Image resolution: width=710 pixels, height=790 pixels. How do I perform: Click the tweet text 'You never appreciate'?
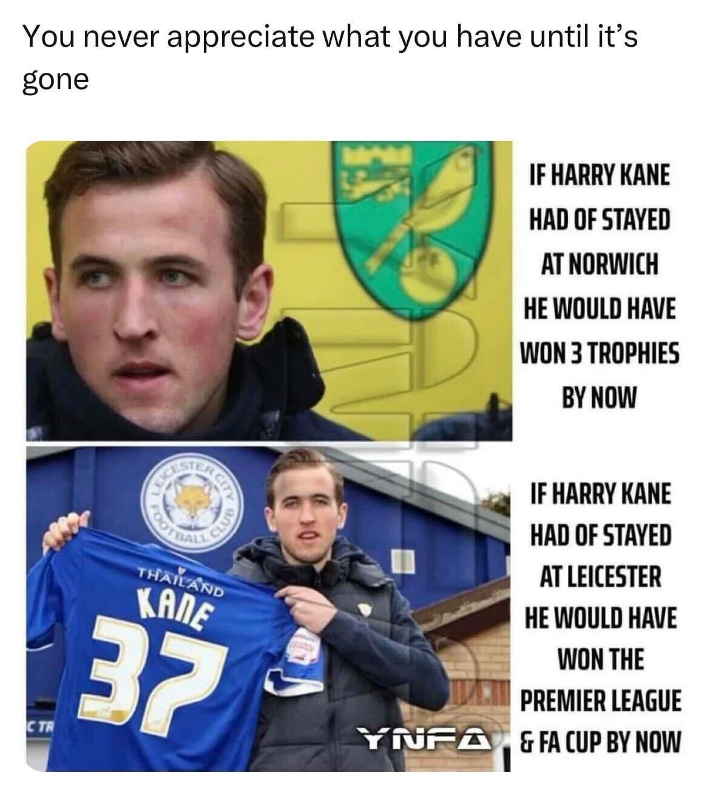[x=169, y=38]
